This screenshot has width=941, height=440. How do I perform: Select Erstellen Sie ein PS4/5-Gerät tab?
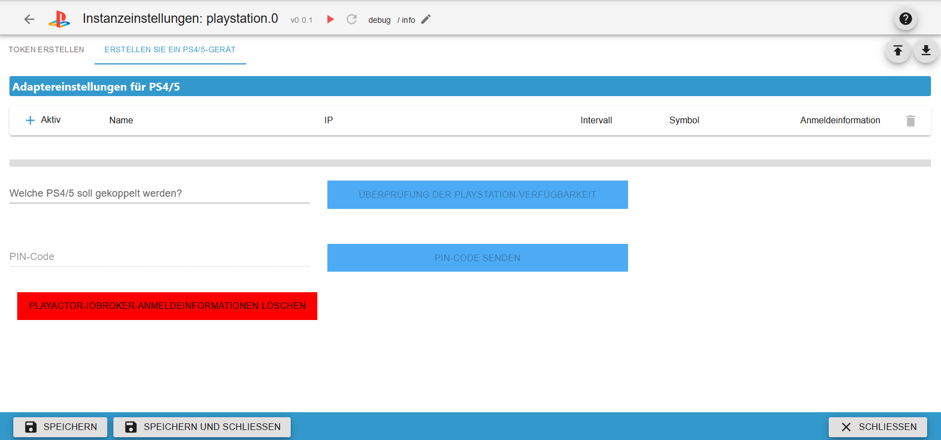pos(170,49)
